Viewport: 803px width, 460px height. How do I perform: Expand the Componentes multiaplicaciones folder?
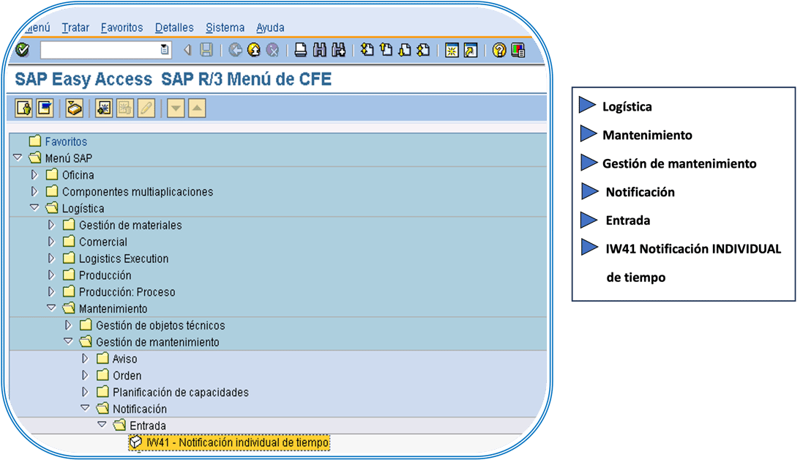pyautogui.click(x=34, y=192)
